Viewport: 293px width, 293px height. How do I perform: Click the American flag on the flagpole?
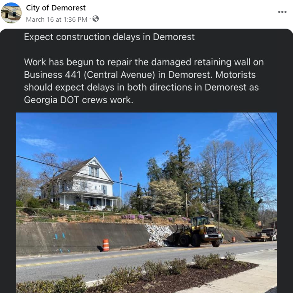coord(121,175)
